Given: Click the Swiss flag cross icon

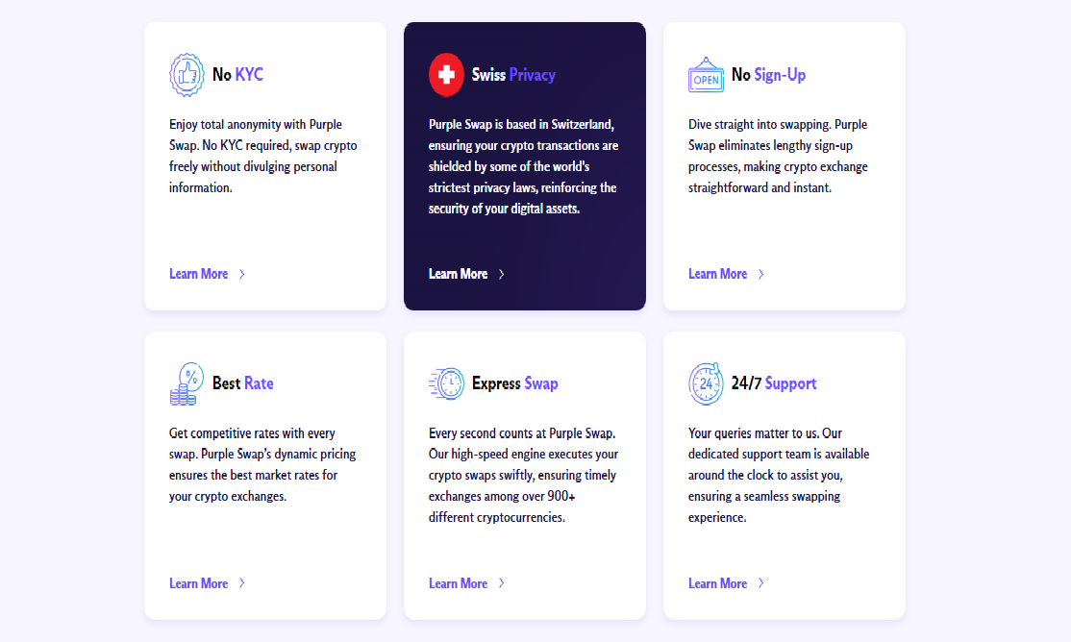Looking at the screenshot, I should pos(446,74).
